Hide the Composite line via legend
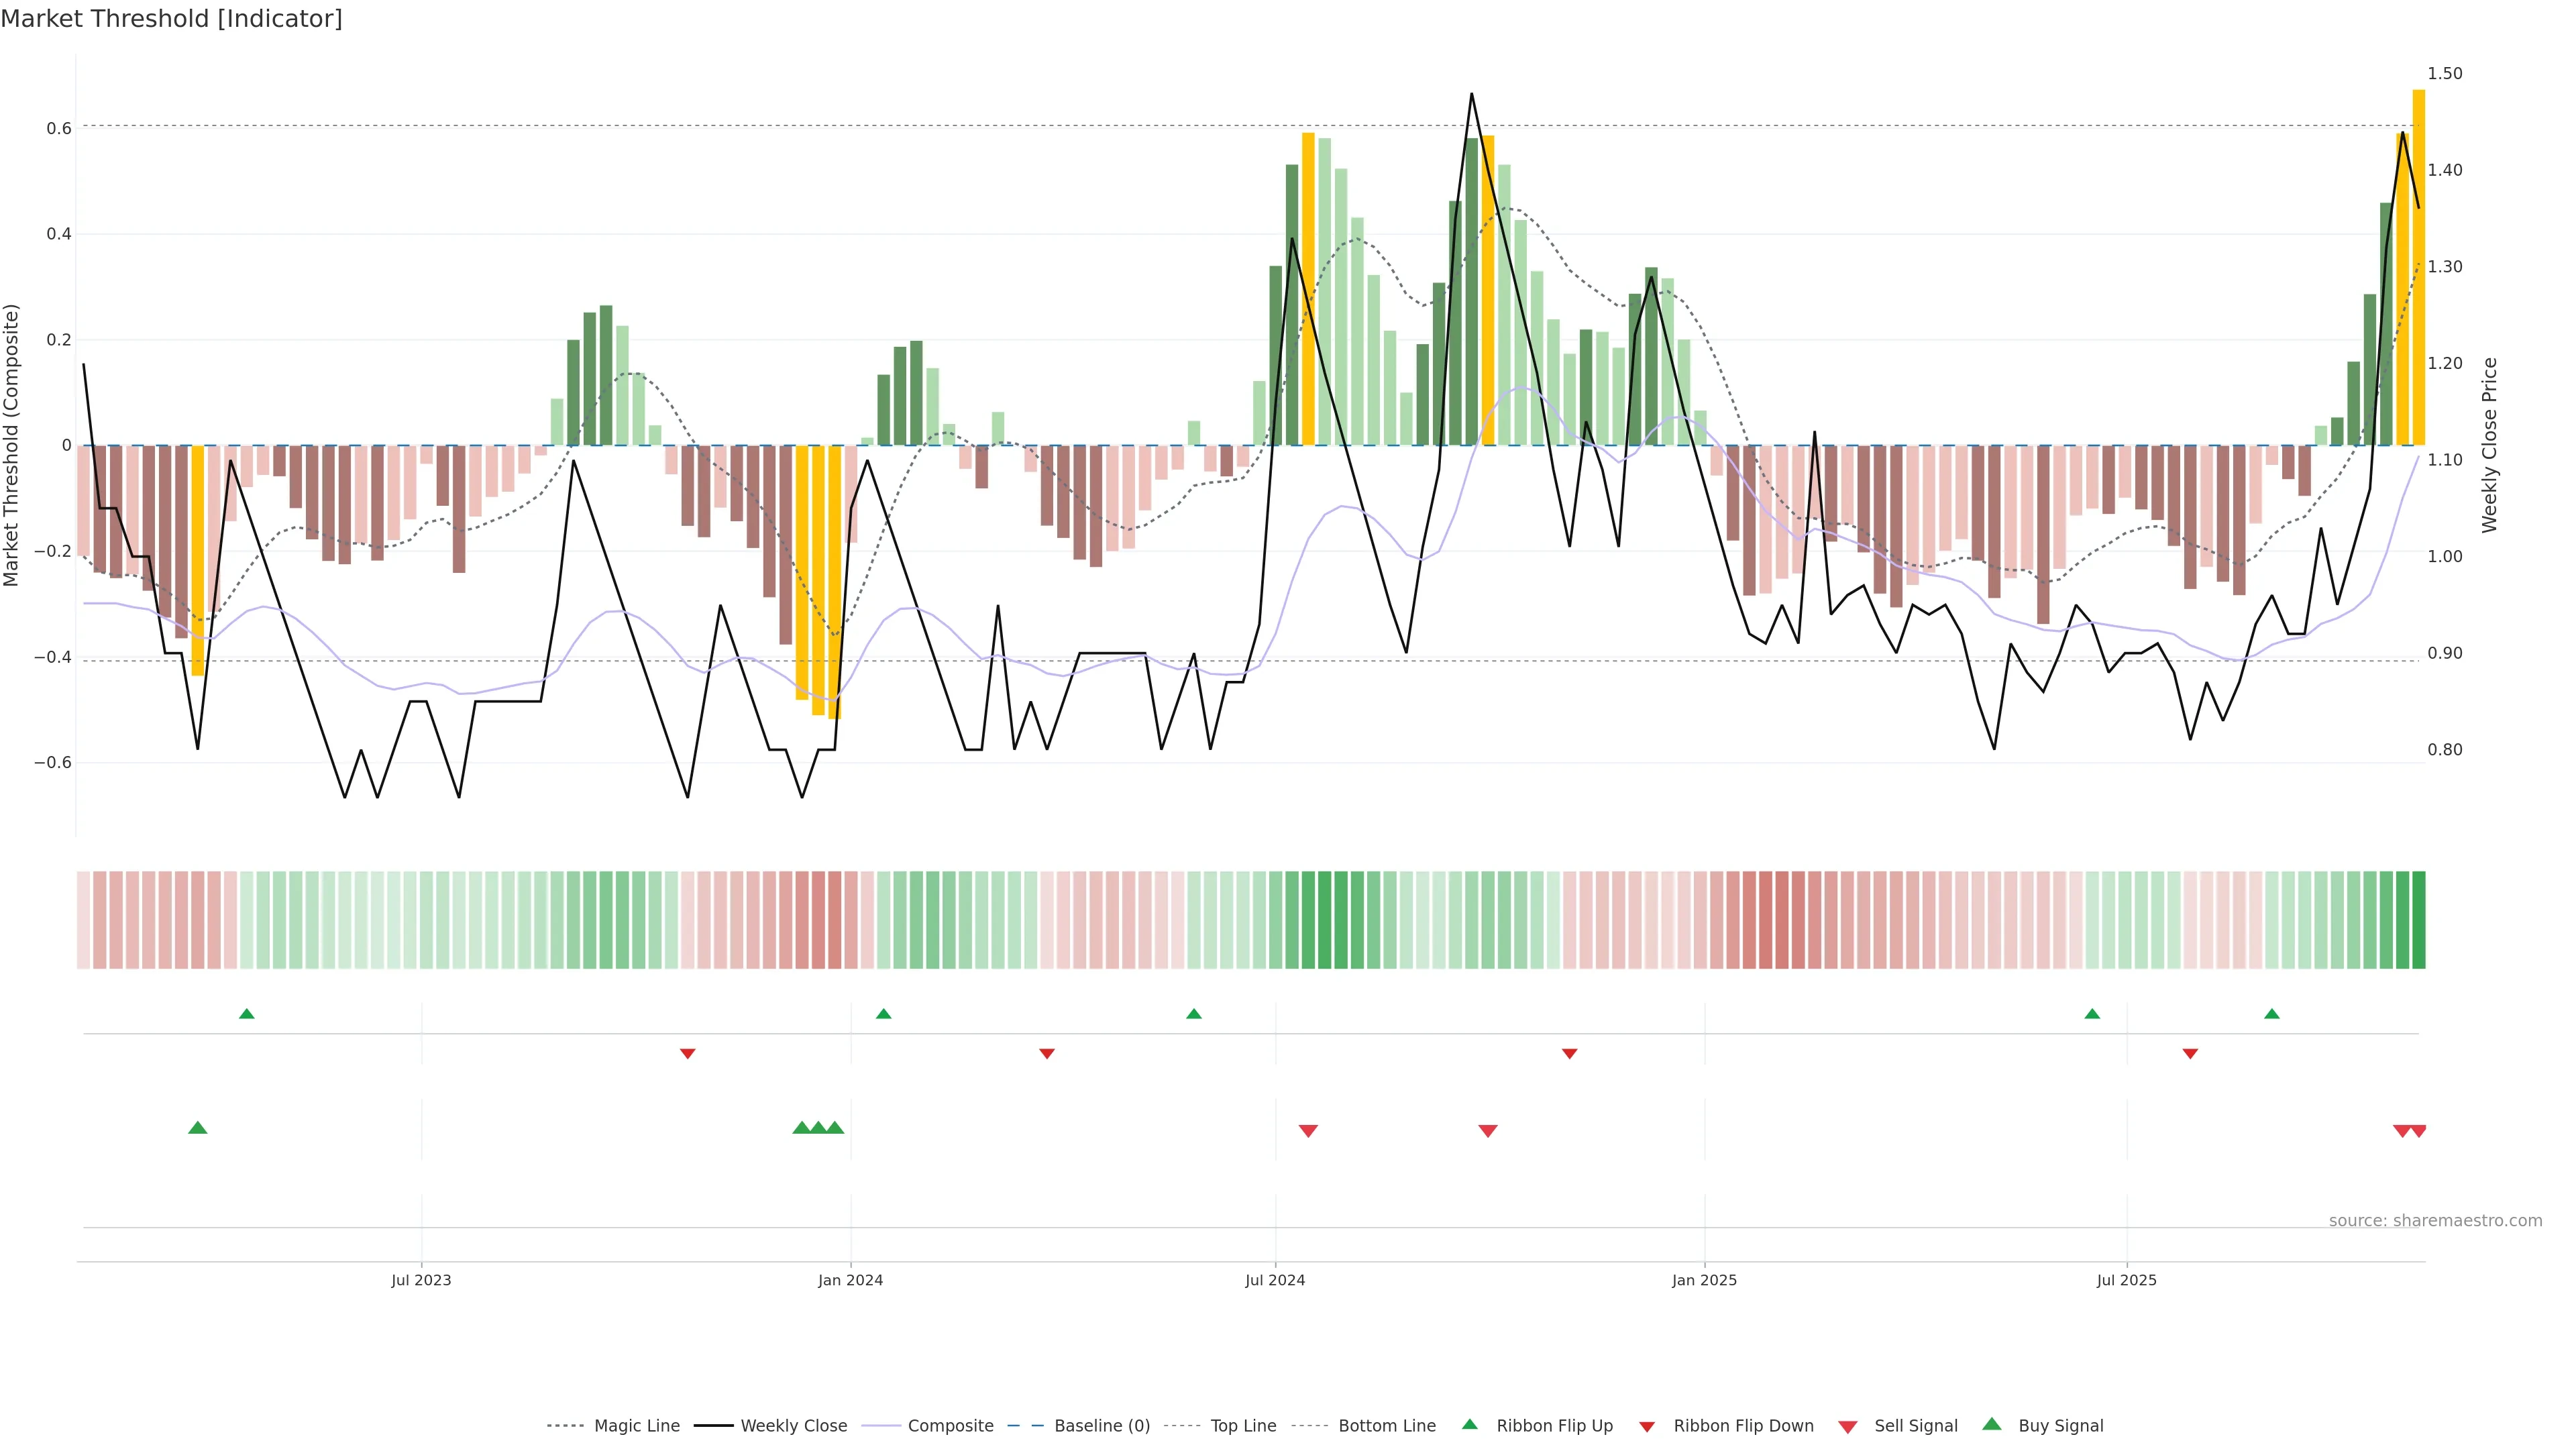 click(950, 1426)
